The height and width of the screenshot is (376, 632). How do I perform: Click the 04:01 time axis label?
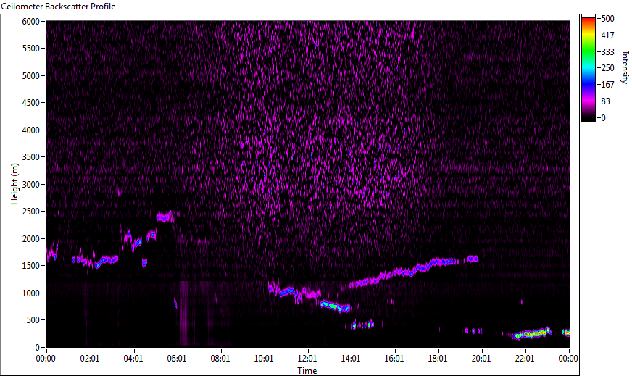[x=133, y=359]
